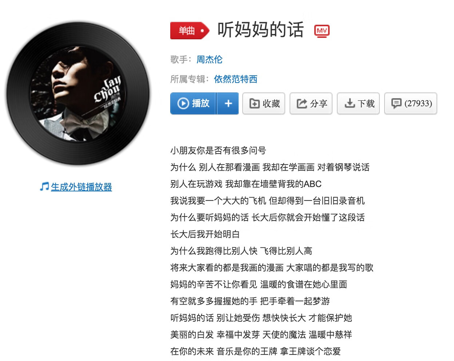Click the song title 听妈妈的话

260,30
